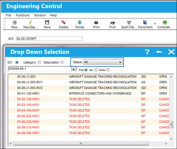Select row 05-00-J1-003-RV2

[88, 88]
